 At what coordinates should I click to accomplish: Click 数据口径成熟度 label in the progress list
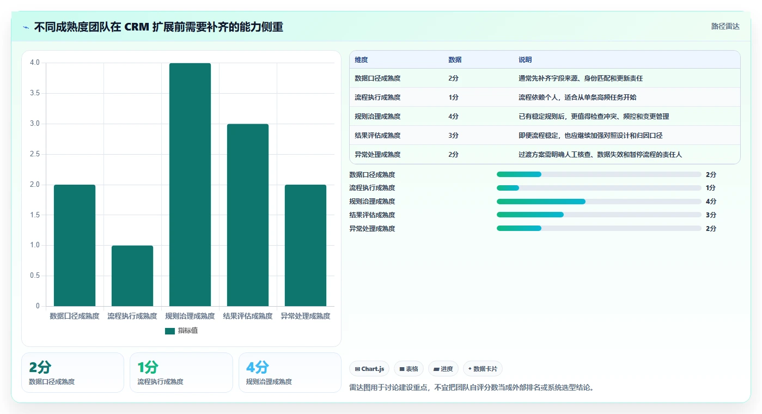tap(372, 175)
